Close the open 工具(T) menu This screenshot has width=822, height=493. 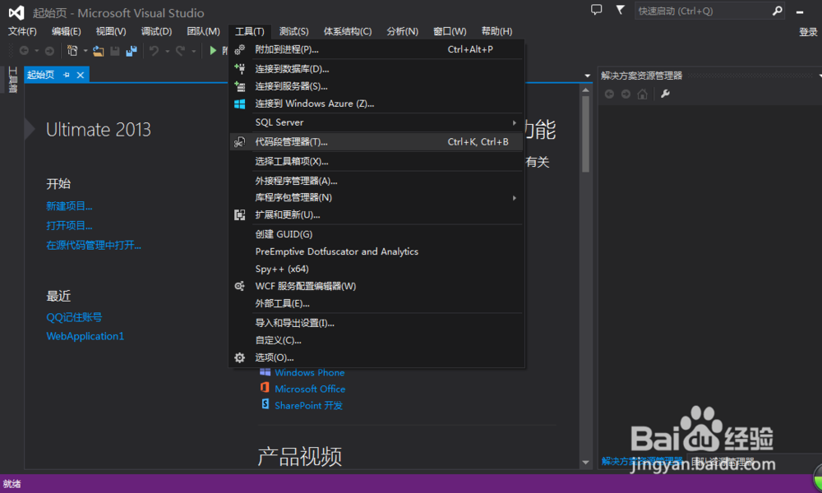click(250, 31)
